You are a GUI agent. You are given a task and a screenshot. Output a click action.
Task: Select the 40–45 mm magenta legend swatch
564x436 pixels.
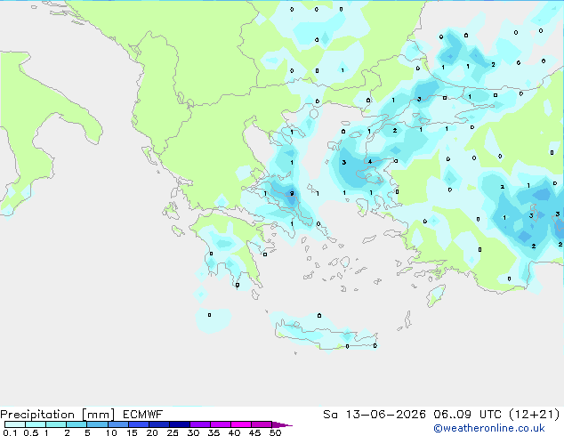point(241,424)
